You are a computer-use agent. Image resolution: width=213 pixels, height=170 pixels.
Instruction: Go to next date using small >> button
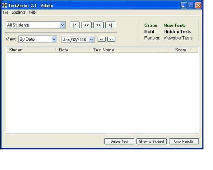coord(111,39)
